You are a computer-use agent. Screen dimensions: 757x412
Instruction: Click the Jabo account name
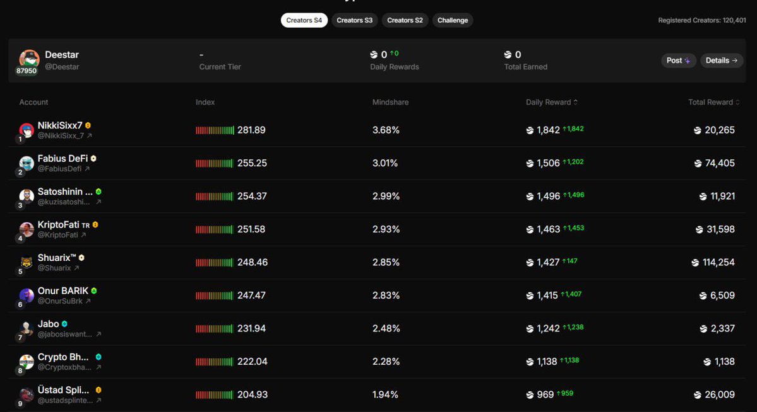[x=48, y=324]
